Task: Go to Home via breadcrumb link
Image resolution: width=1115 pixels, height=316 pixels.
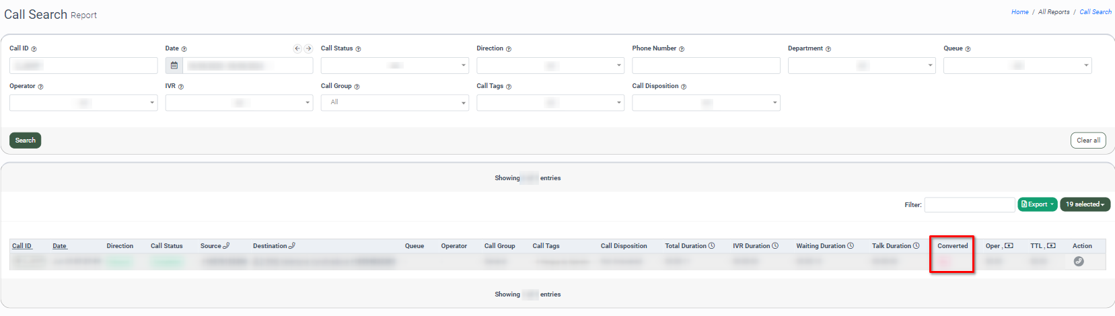Action: pos(1019,12)
